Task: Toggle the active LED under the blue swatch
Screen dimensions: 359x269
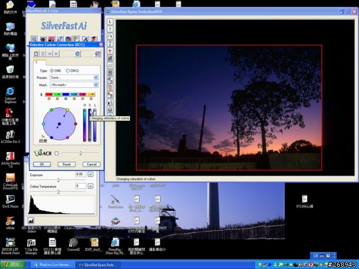Action: pyautogui.click(x=66, y=99)
